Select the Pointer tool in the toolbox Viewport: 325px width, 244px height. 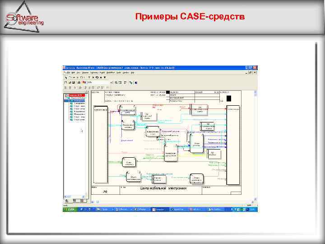point(66,77)
